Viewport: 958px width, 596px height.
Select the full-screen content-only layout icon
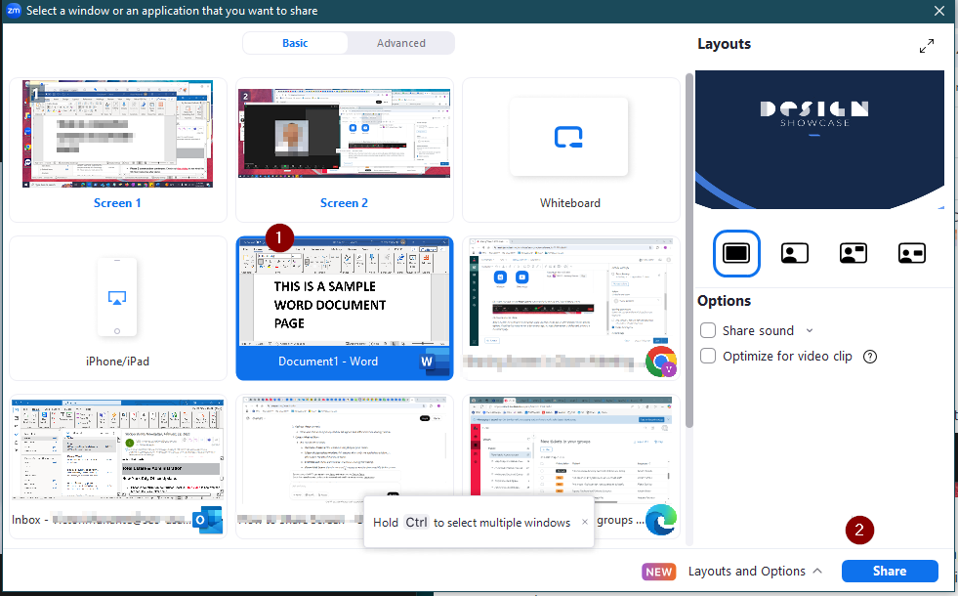tap(736, 252)
